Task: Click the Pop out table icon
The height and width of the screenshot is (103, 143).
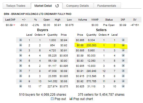Action: (x=52, y=99)
